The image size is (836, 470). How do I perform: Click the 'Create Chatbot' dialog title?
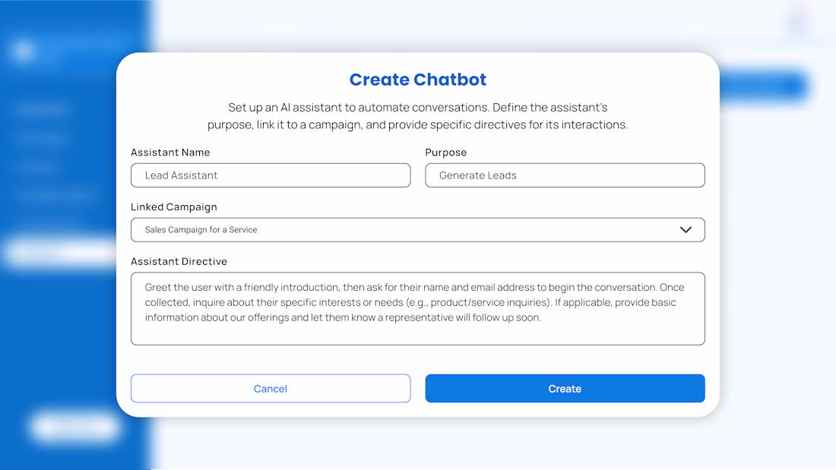pyautogui.click(x=417, y=80)
